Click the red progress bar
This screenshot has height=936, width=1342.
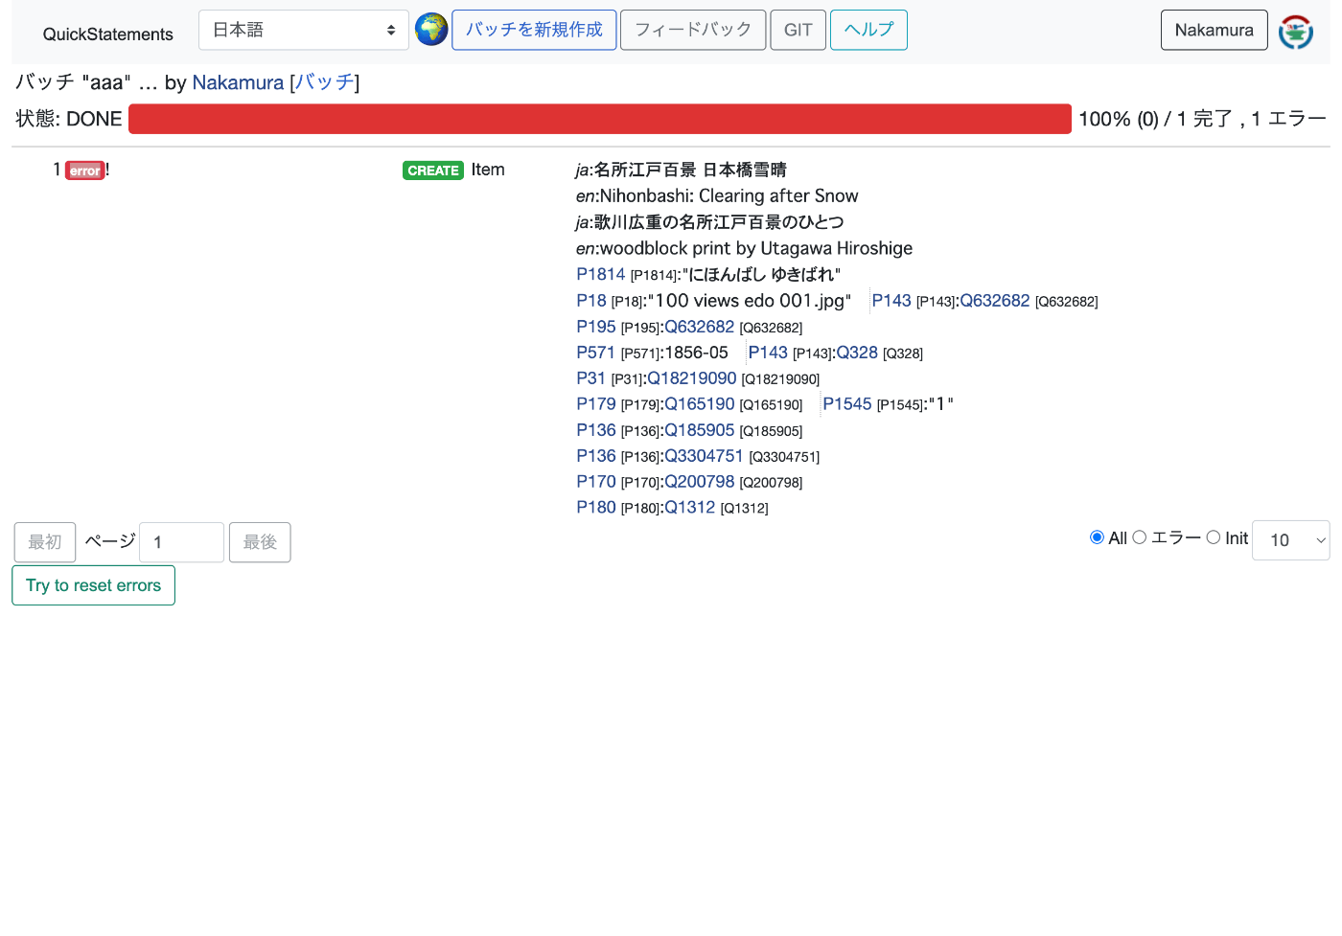pyautogui.click(x=600, y=118)
